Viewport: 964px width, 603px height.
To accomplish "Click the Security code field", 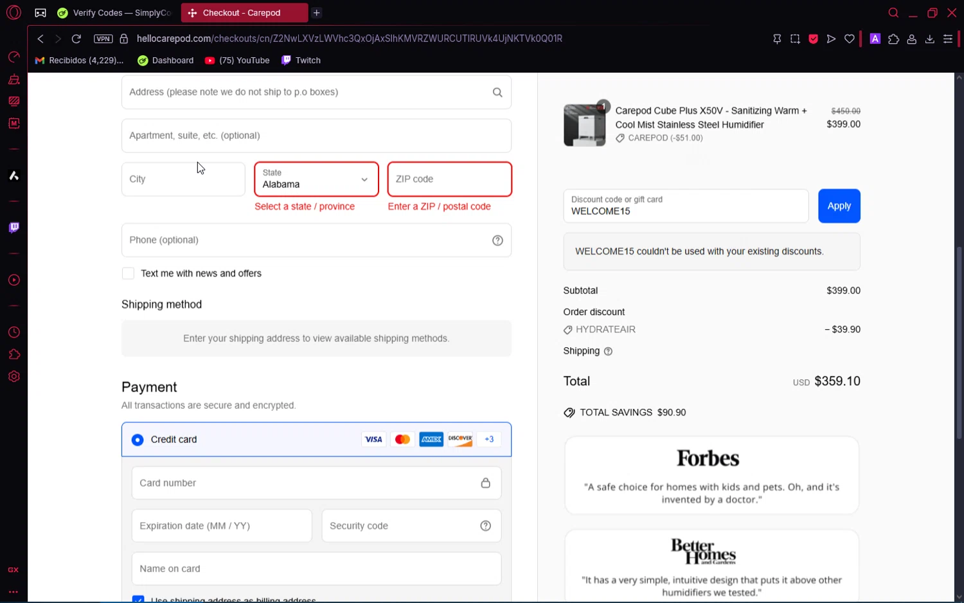I will [x=411, y=526].
